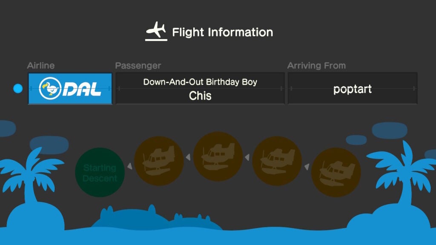Click the green Starting Descent circle
Viewport: 436px width, 245px height.
100,173
